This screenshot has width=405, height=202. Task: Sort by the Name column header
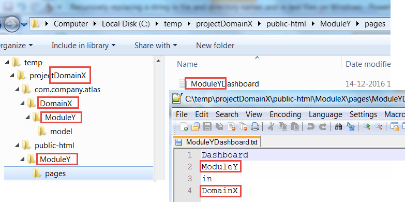[x=187, y=64]
